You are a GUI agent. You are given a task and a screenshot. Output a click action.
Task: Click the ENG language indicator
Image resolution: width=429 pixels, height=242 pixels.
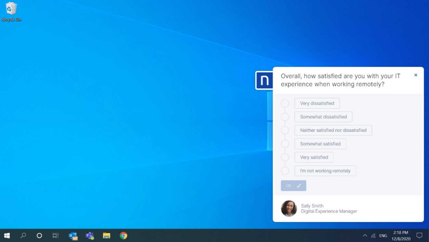383,236
